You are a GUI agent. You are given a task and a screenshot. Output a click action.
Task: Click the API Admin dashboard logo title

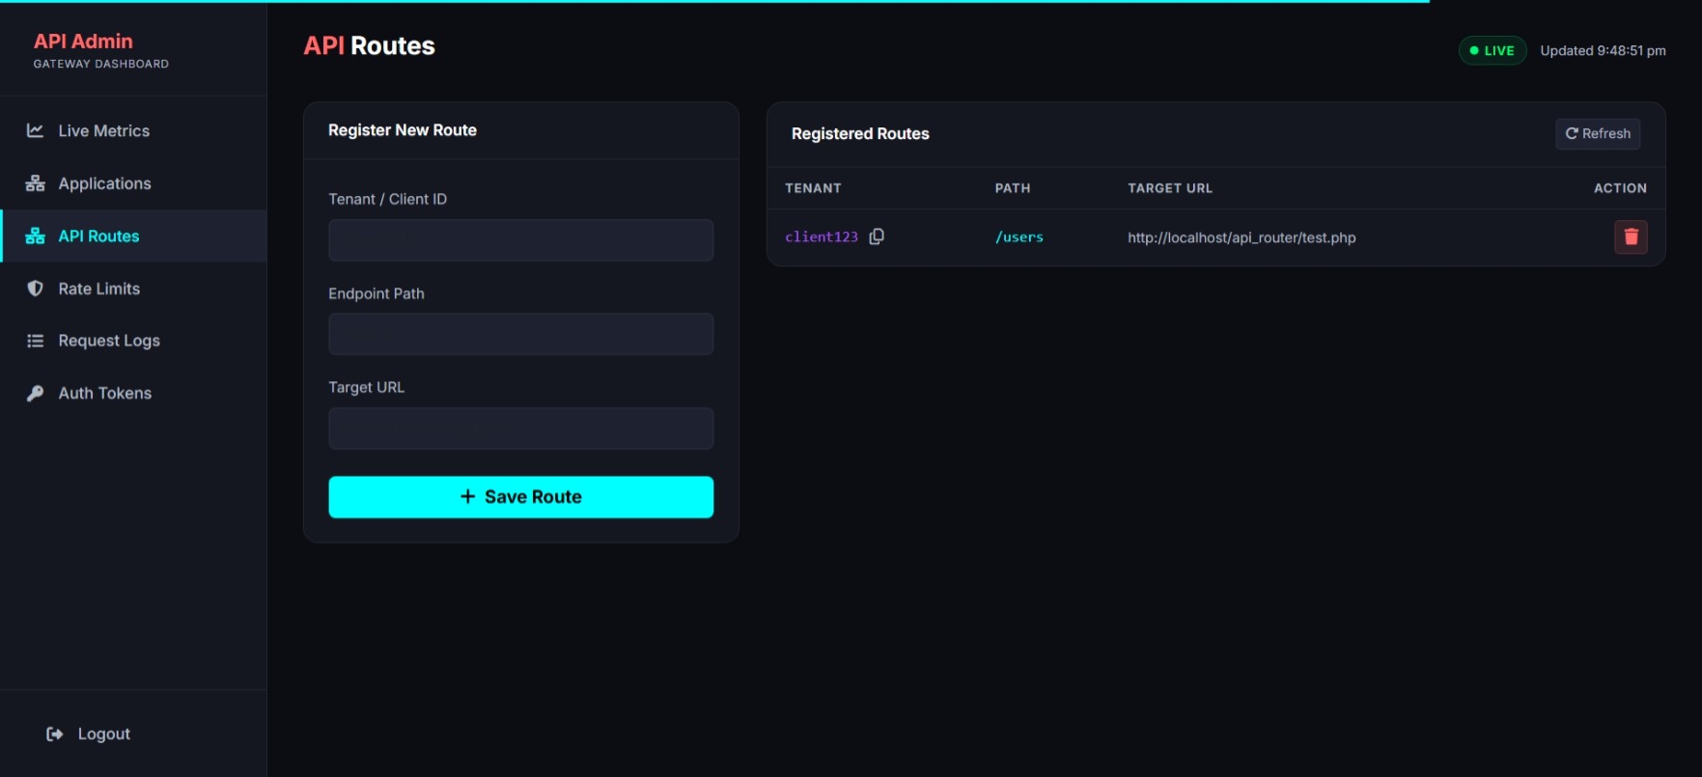(83, 42)
